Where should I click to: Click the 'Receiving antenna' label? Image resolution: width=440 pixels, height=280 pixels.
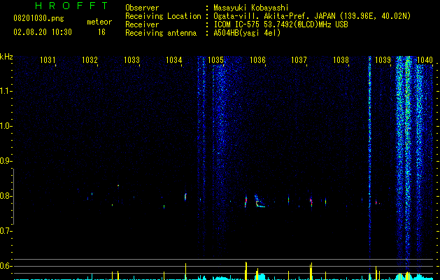pyautogui.click(x=161, y=33)
